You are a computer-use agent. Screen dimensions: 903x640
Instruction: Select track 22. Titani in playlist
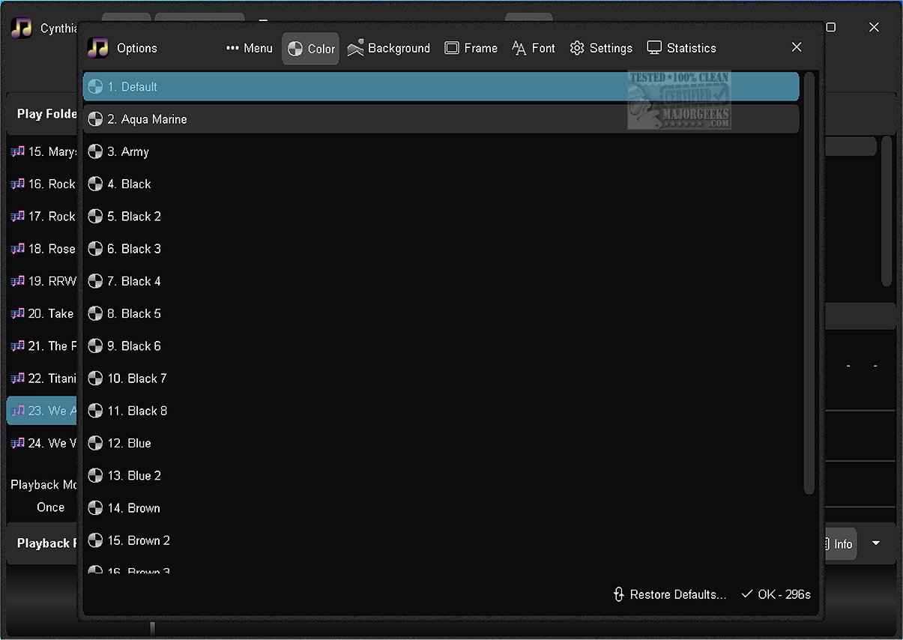click(43, 378)
